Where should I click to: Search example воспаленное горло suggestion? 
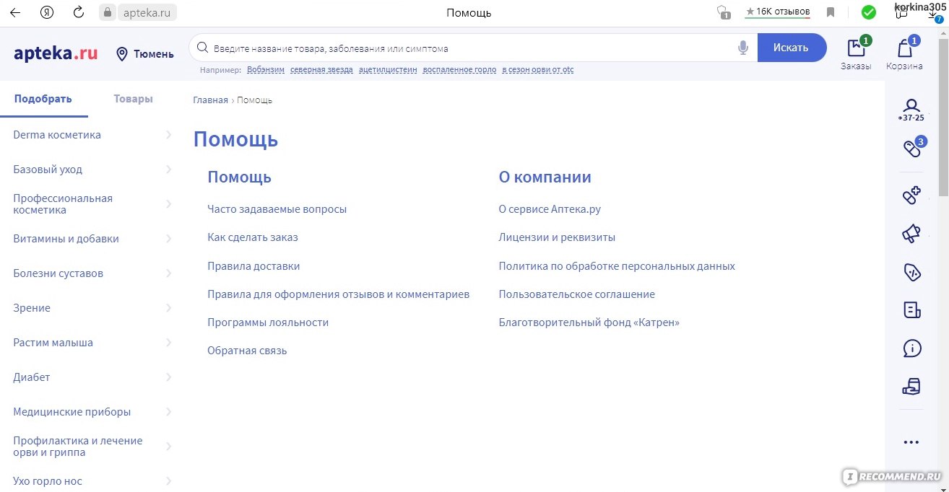tap(459, 70)
